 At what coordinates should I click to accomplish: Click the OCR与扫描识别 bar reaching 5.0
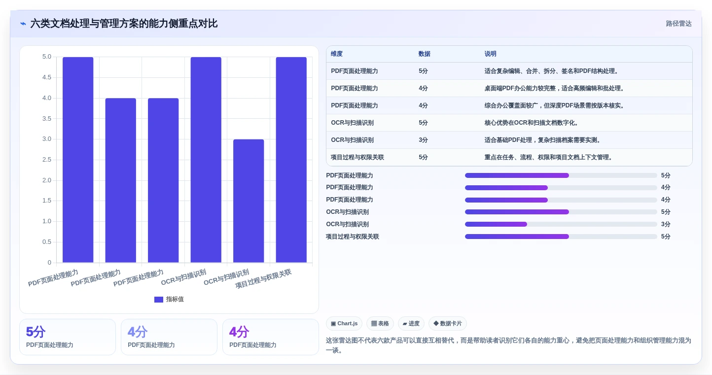[206, 160]
